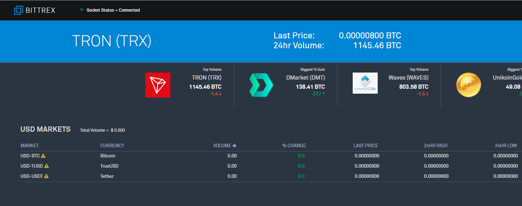Screen dimensions: 522x206
Task: Open the USD-BTC market link
Action: point(30,156)
